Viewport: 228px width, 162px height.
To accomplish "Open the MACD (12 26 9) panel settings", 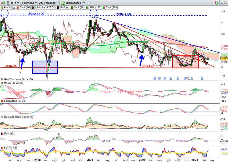I will coord(11,83).
